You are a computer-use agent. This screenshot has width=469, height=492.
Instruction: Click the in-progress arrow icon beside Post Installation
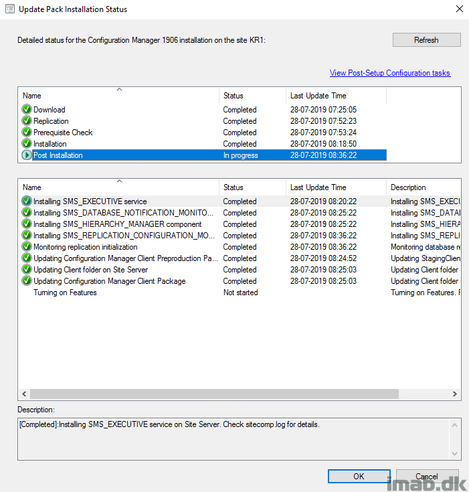(x=27, y=155)
